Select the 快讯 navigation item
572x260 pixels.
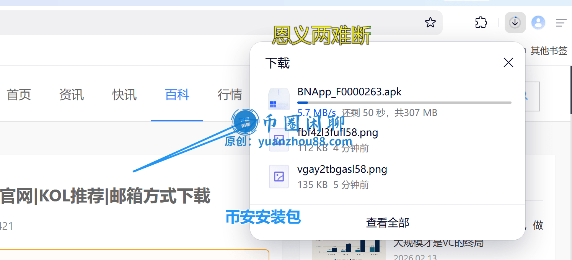pos(124,95)
